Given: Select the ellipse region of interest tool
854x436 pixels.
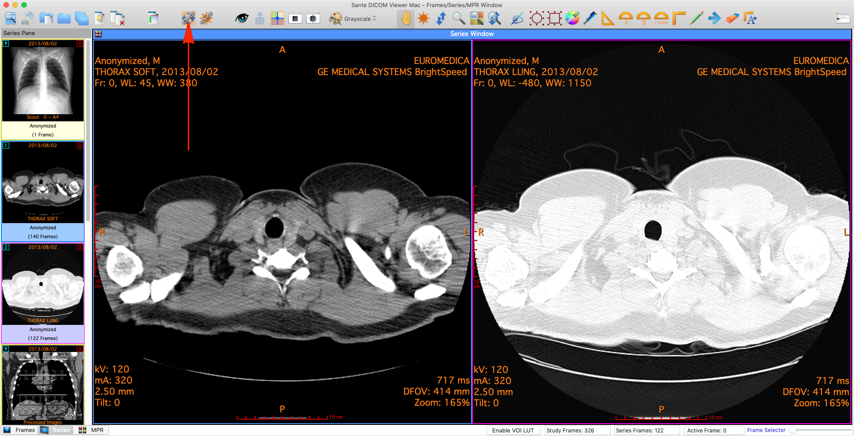Looking at the screenshot, I should point(536,19).
